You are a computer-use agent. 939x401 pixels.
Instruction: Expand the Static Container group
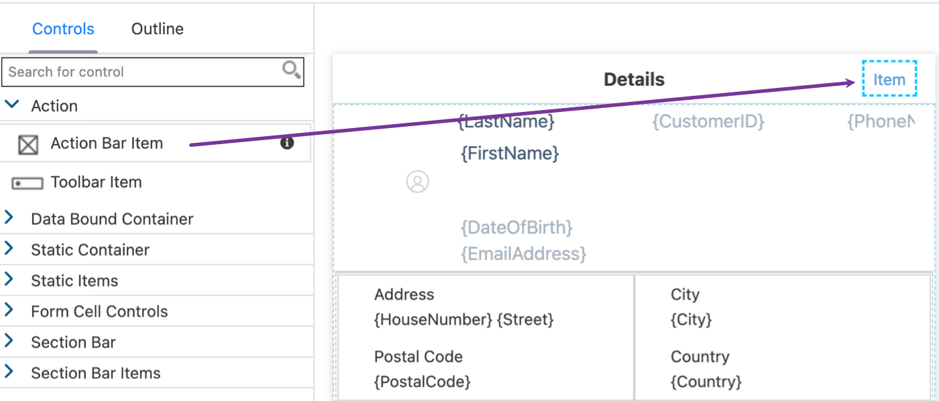[9, 249]
